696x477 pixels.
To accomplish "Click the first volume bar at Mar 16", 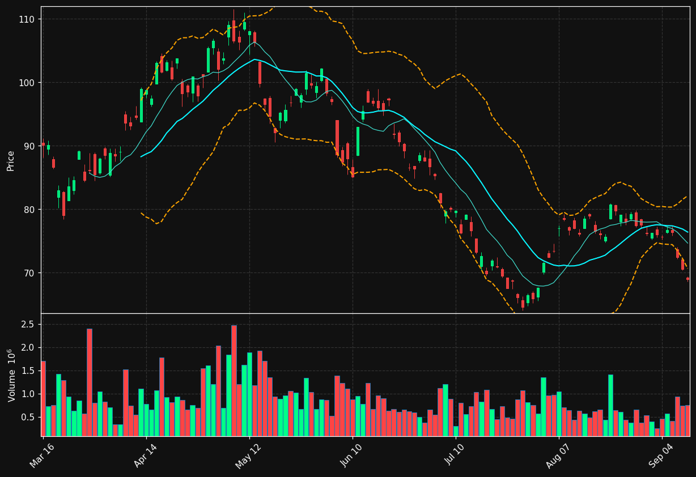I will tap(43, 399).
